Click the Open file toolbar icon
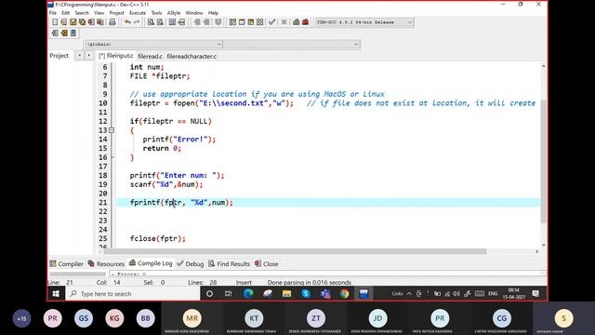This screenshot has width=595, height=335. (64, 22)
